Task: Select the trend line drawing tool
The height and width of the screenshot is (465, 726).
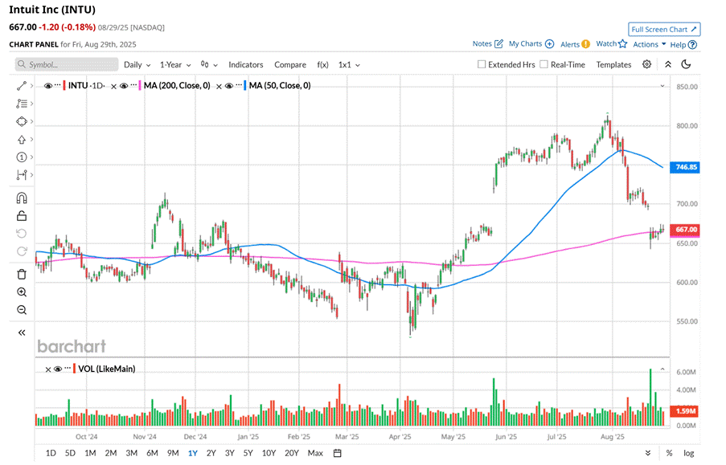Action: [x=21, y=86]
